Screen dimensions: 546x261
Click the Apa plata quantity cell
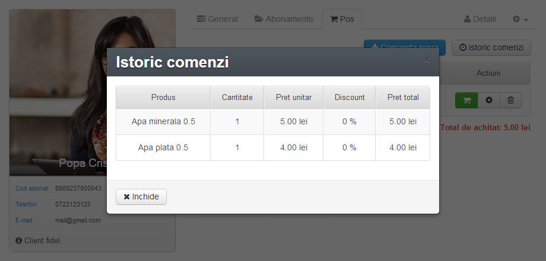point(237,148)
